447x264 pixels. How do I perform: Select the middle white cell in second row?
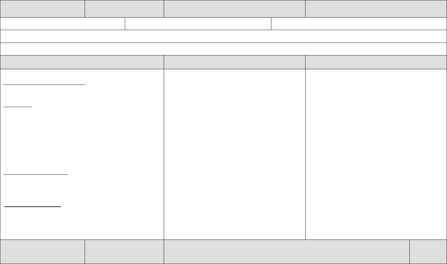[x=198, y=24]
